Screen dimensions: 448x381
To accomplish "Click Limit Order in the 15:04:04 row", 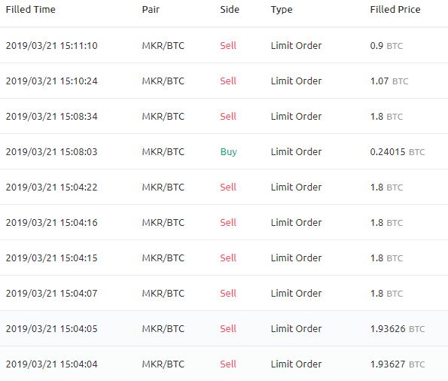I will (x=296, y=364).
